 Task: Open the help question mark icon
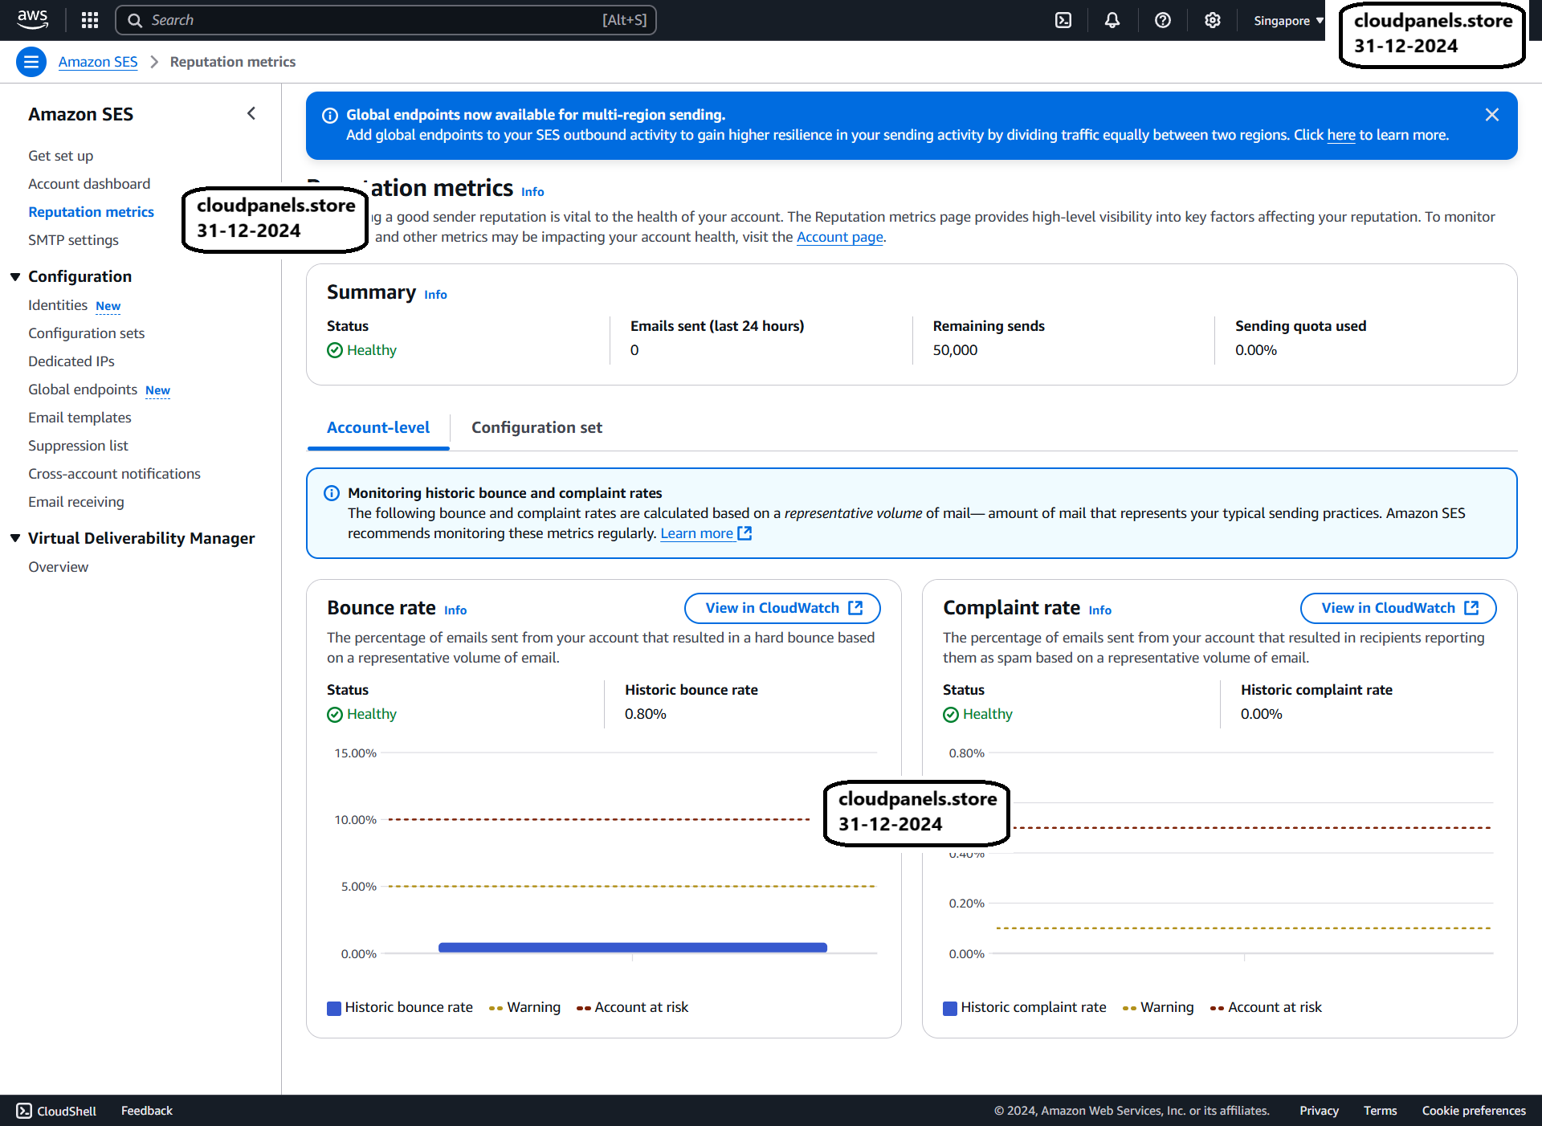[x=1163, y=20]
